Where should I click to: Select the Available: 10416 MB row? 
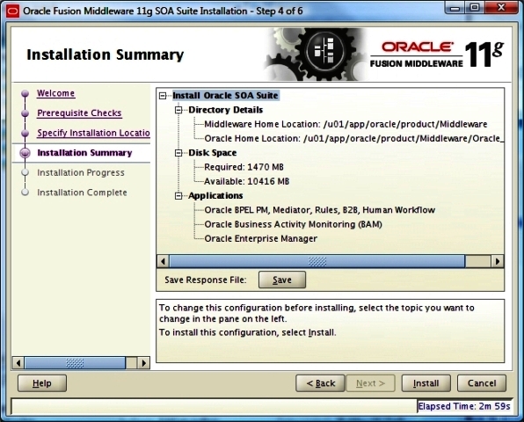click(247, 181)
